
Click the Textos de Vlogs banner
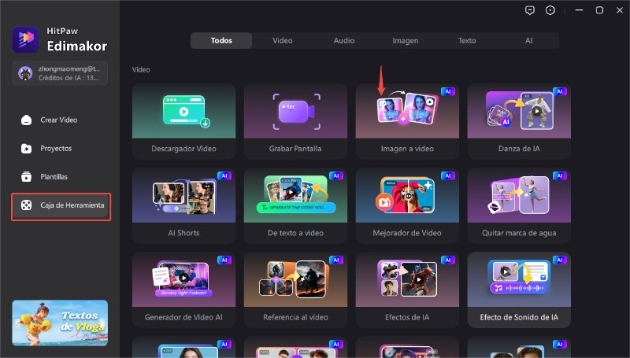[x=60, y=323]
